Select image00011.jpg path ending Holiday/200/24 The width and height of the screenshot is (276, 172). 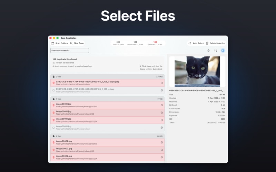click(76, 121)
